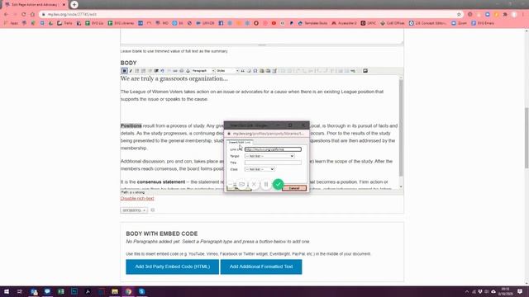Open the Zoom bookmark

click(x=460, y=23)
